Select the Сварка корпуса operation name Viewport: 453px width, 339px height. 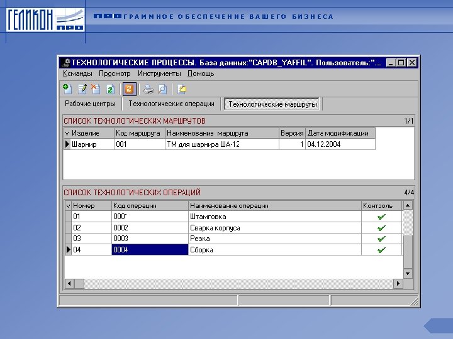tap(275, 228)
